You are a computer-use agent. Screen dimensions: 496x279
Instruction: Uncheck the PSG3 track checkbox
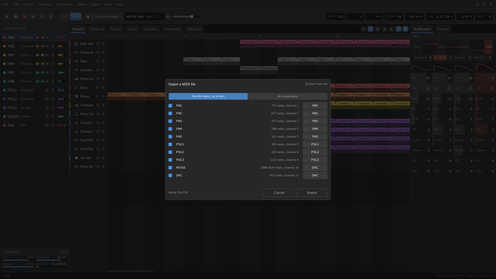(x=170, y=160)
